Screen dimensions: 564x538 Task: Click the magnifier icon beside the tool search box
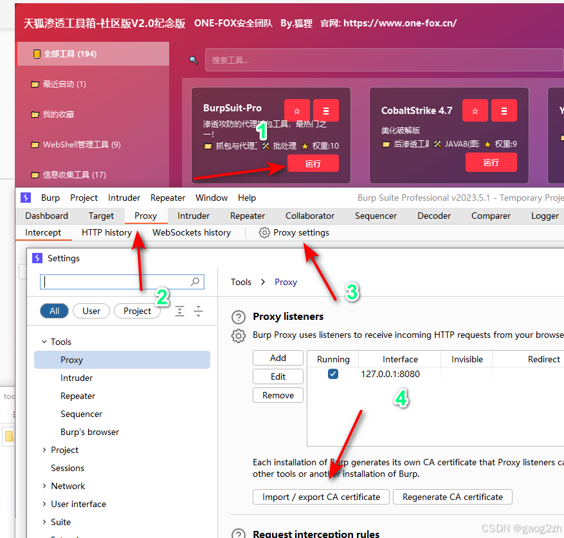tap(194, 60)
